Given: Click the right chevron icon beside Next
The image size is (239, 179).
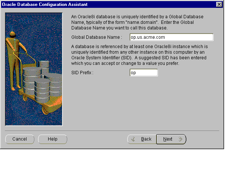Looking at the screenshot, I should tap(180, 139).
